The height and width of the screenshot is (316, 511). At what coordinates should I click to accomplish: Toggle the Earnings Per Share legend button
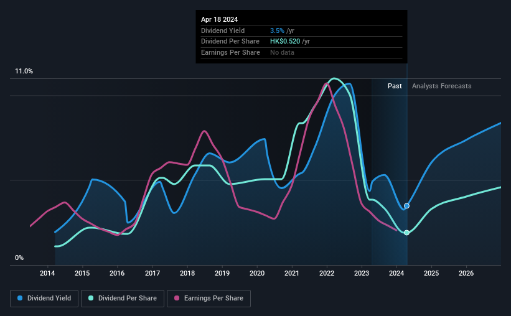[x=209, y=299]
